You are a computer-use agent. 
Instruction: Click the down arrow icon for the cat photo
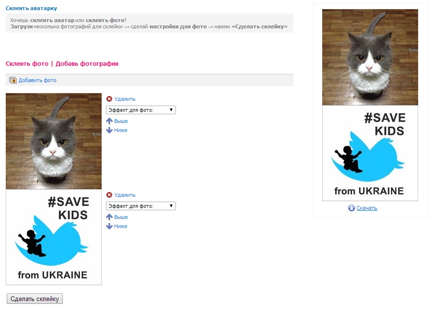point(109,130)
